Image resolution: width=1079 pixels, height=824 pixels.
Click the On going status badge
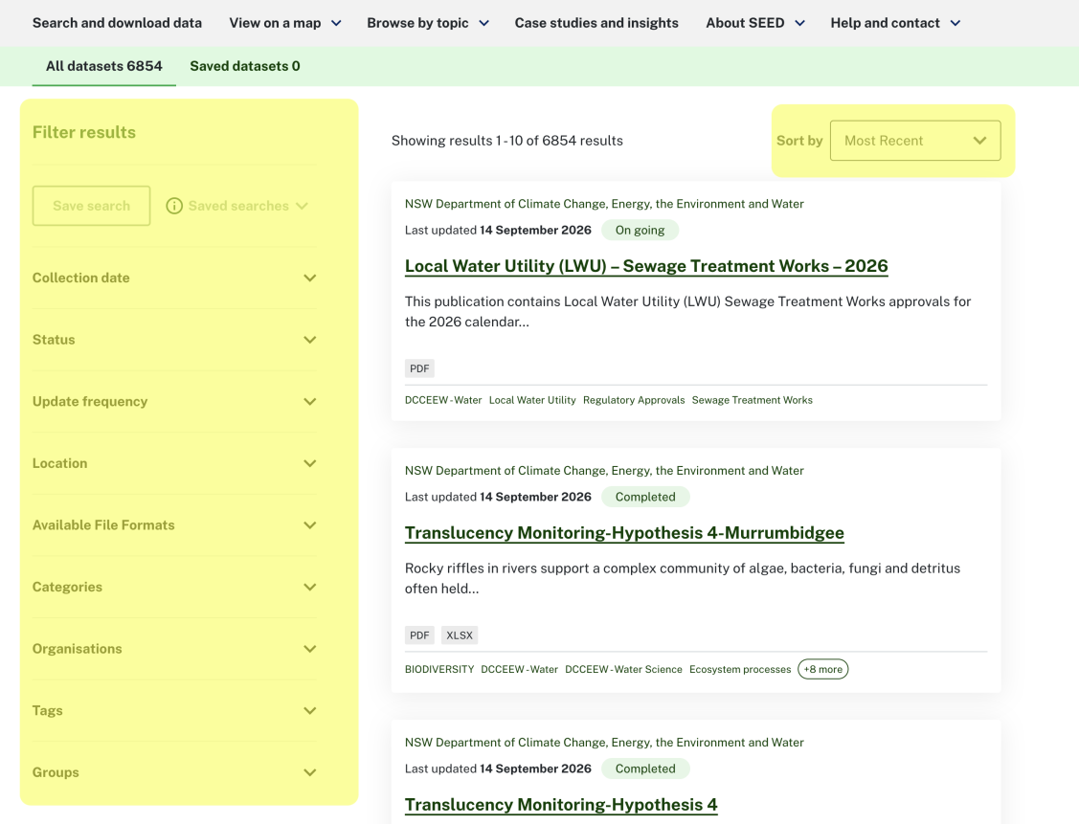(640, 231)
